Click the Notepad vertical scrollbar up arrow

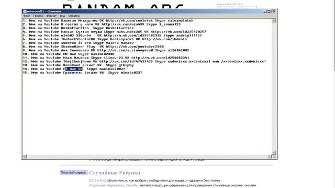[274, 20]
